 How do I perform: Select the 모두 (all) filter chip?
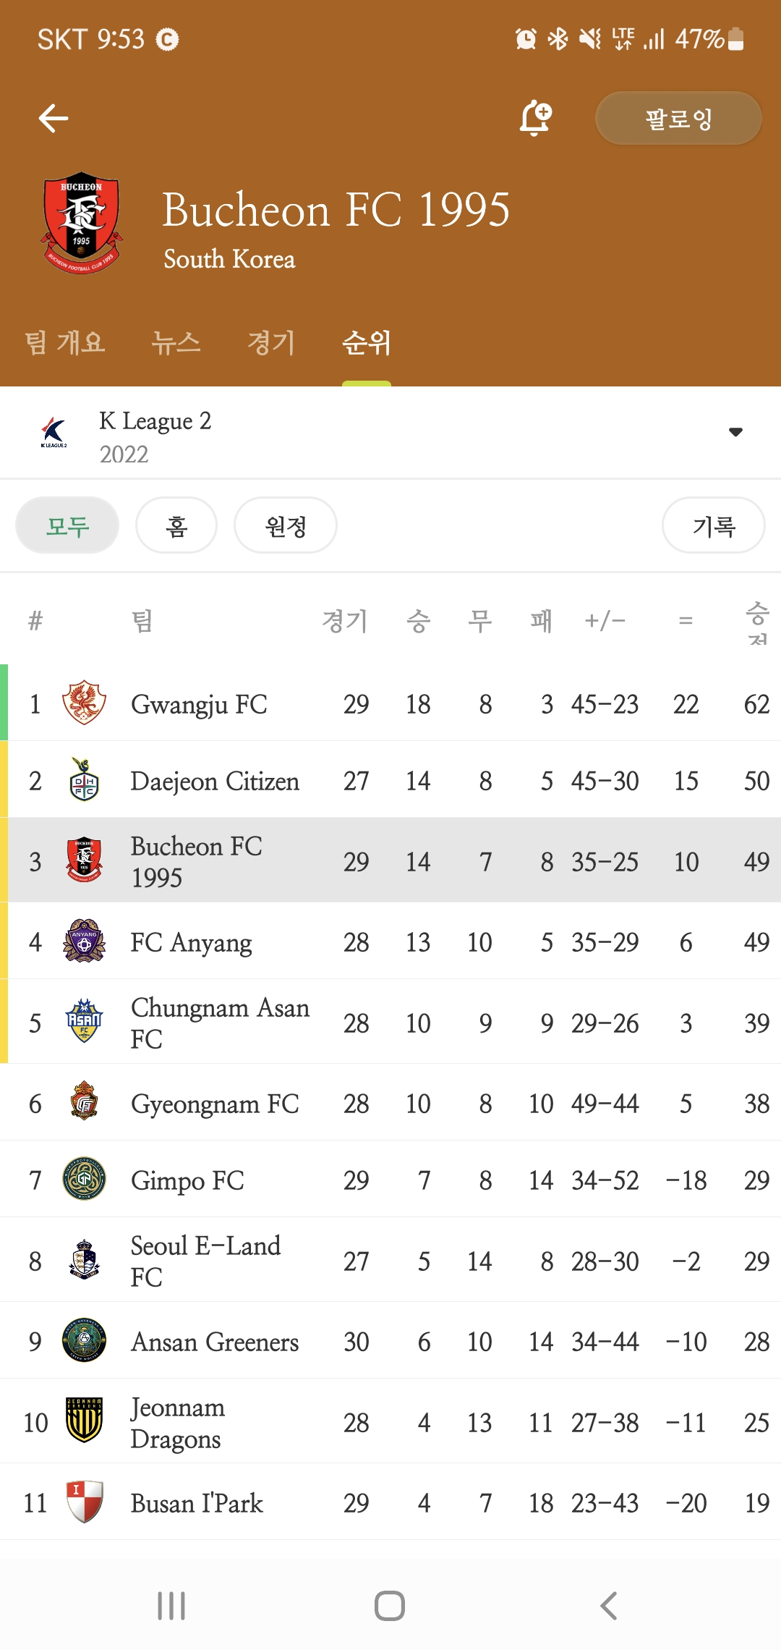click(67, 525)
